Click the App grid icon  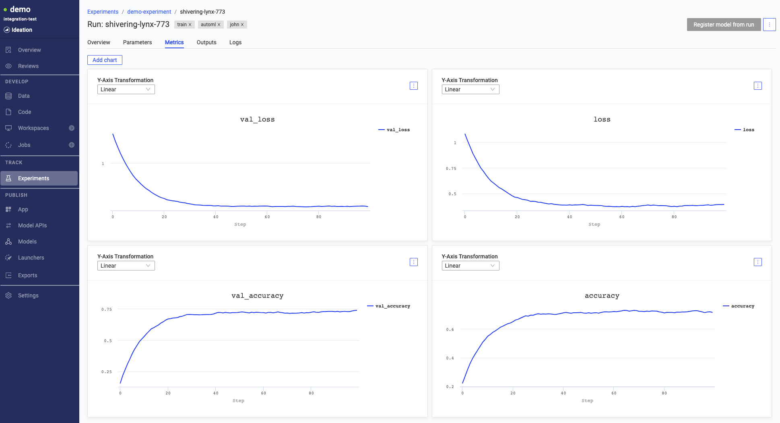tap(8, 209)
